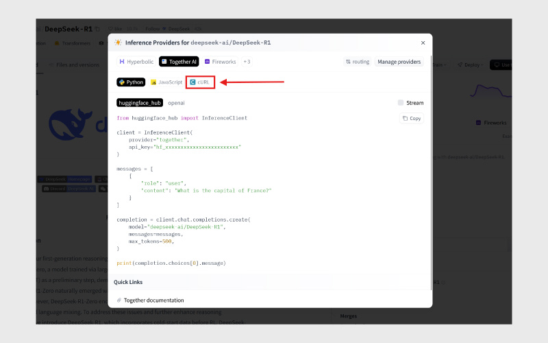Screen dimensions: 548x343
Task: Choose the Fireworks provider tab
Action: click(x=220, y=62)
